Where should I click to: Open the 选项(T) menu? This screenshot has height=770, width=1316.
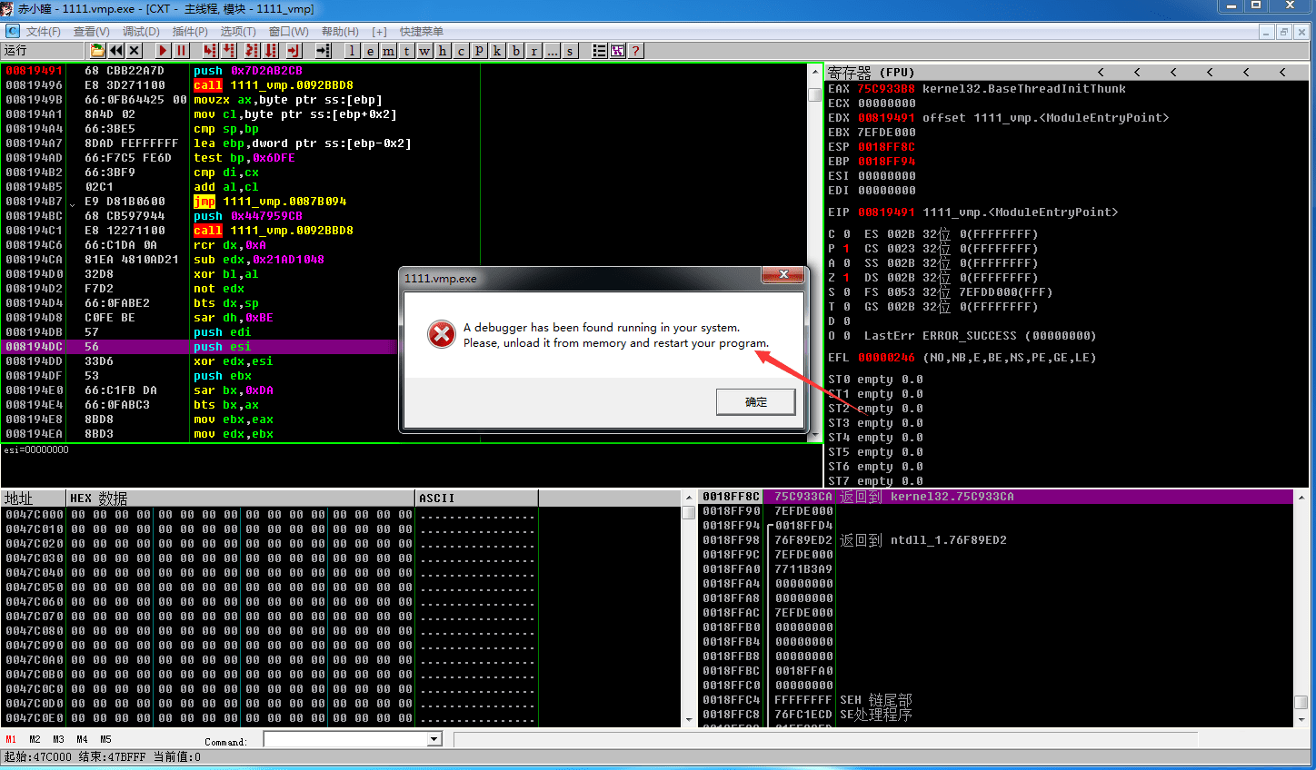[x=238, y=32]
